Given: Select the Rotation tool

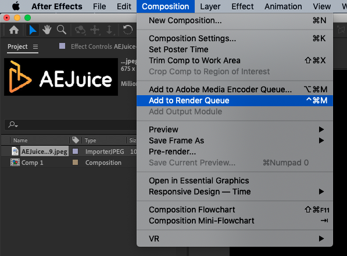Looking at the screenshot, I should tap(128, 30).
